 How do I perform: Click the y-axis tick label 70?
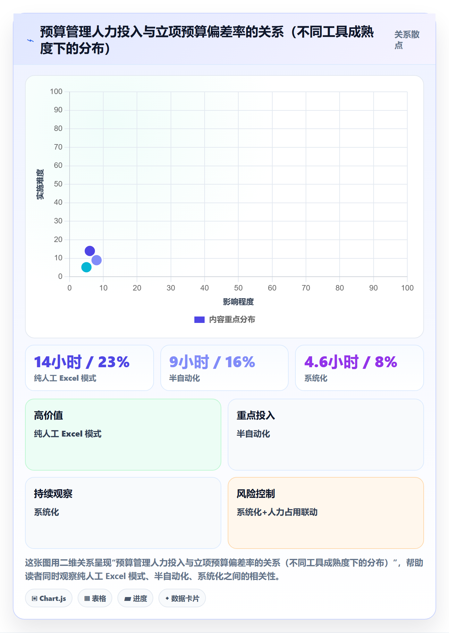click(58, 147)
